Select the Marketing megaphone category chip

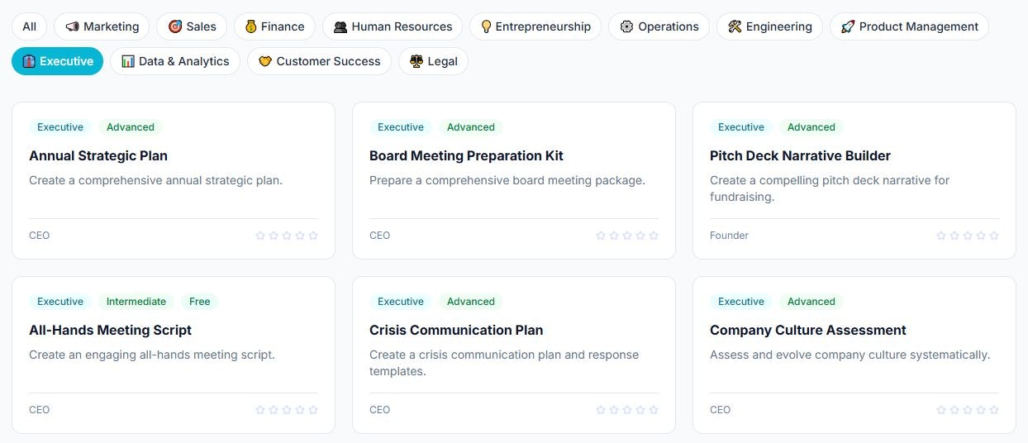(x=102, y=26)
